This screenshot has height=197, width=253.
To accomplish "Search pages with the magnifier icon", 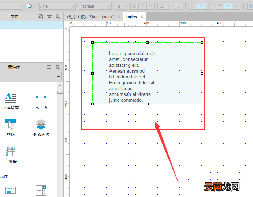I will coord(58,16).
